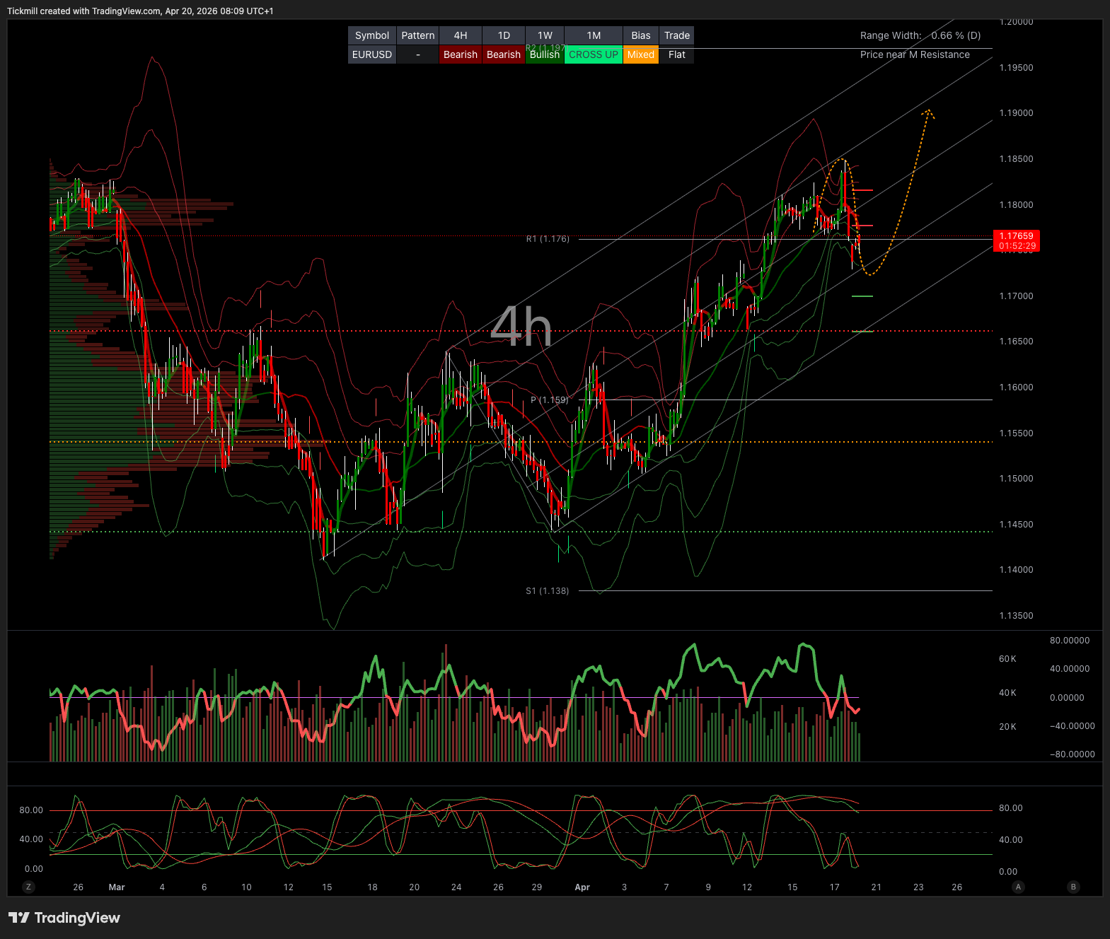Click the orange projection arrow tip
Image resolution: width=1110 pixels, height=939 pixels.
(927, 112)
